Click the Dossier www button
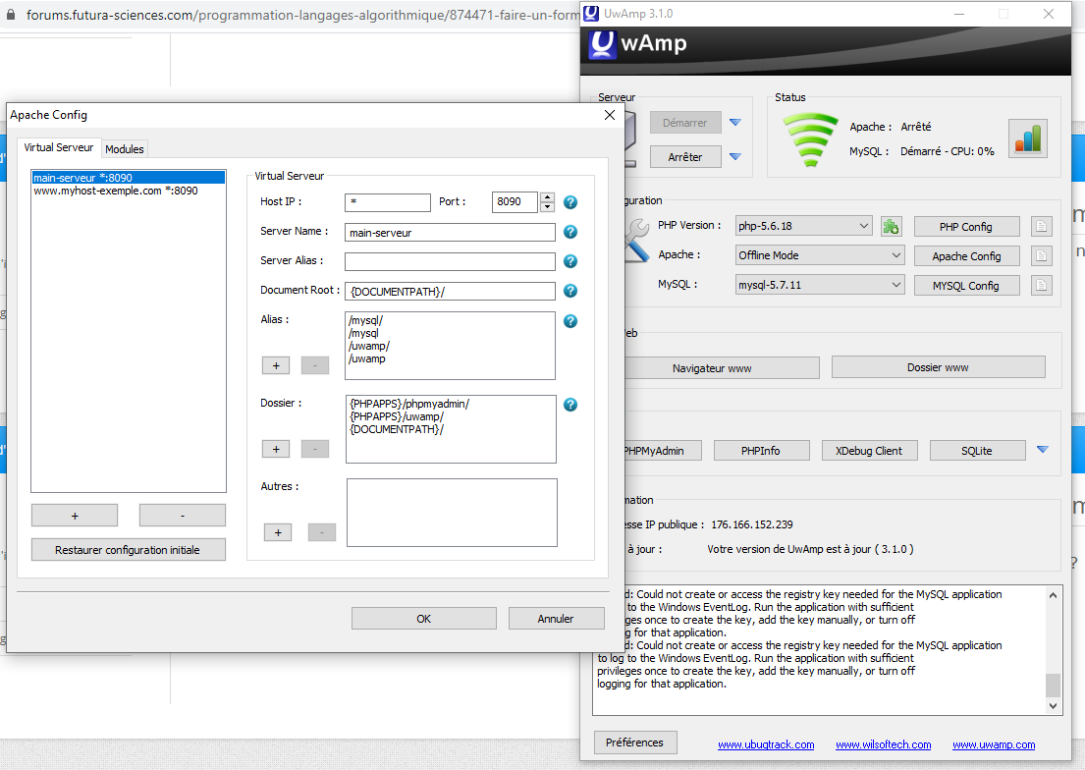 tap(939, 367)
